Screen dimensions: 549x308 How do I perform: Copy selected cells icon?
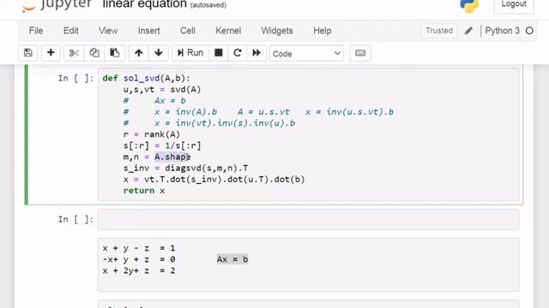pos(94,53)
